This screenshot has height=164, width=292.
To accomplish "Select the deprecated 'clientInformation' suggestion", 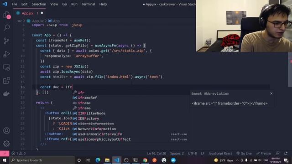I will (131, 123).
